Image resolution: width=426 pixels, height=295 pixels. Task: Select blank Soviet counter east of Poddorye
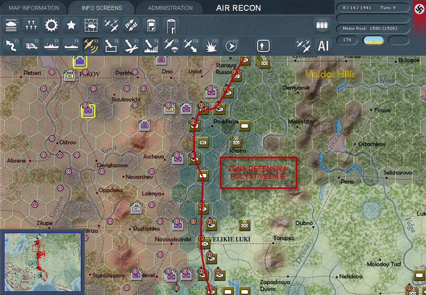click(245, 126)
